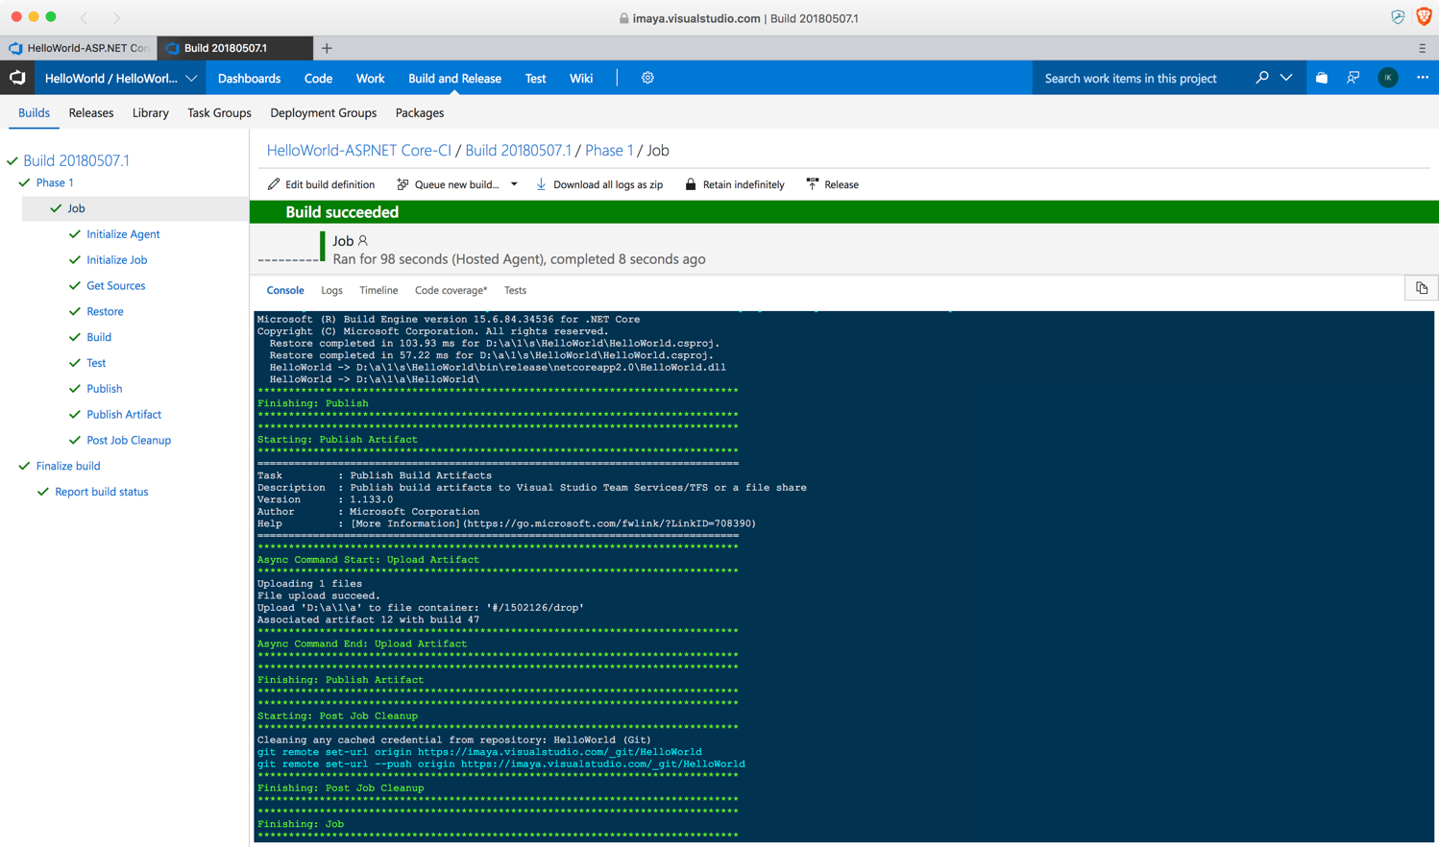Open the project settings gear icon

pos(647,78)
